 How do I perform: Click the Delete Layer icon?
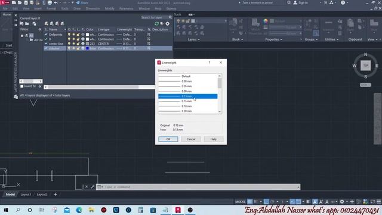click(x=57, y=24)
